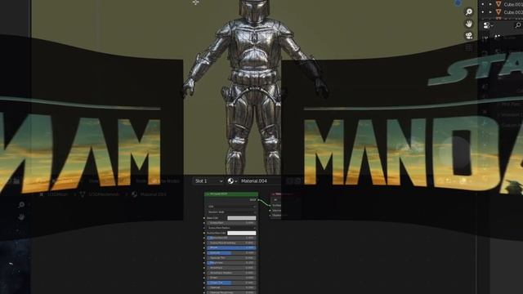
Task: Click the Subsurface IOR slider
Action: pyautogui.click(x=231, y=238)
